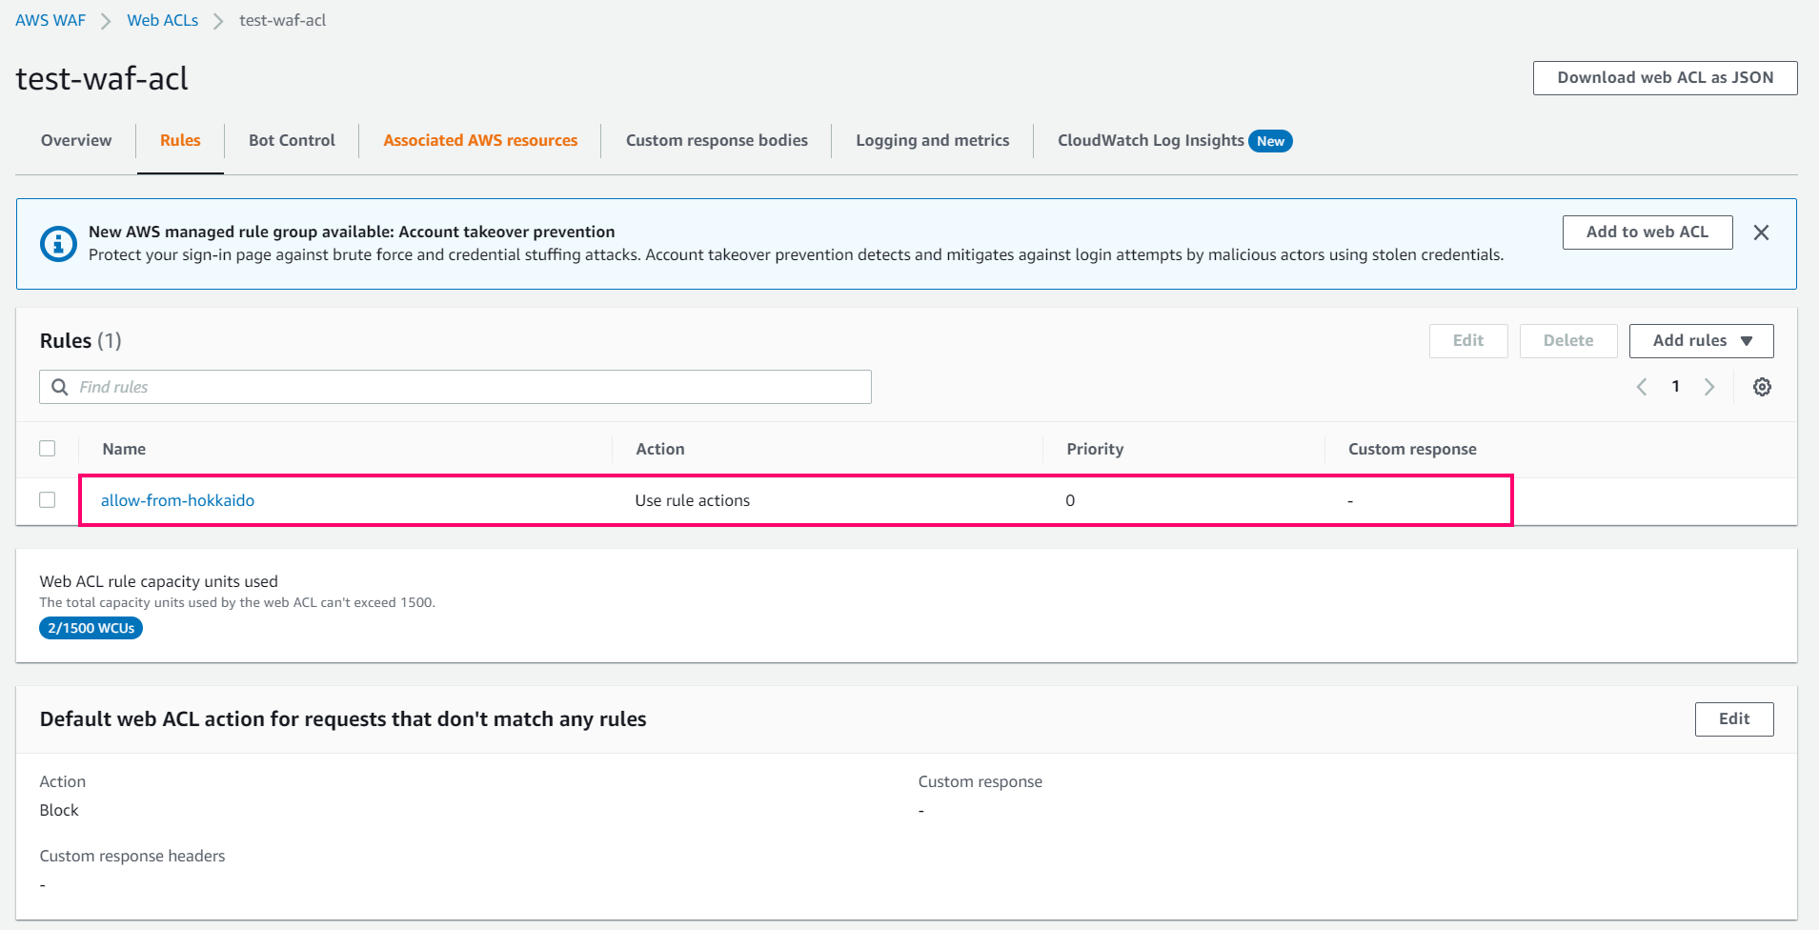The width and height of the screenshot is (1819, 930).
Task: Expand the Add rules dropdown
Action: click(x=1701, y=341)
